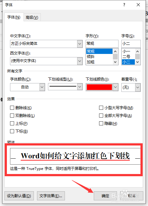
Task: Click 字形 list scroll up arrow
Action: coord(115,51)
